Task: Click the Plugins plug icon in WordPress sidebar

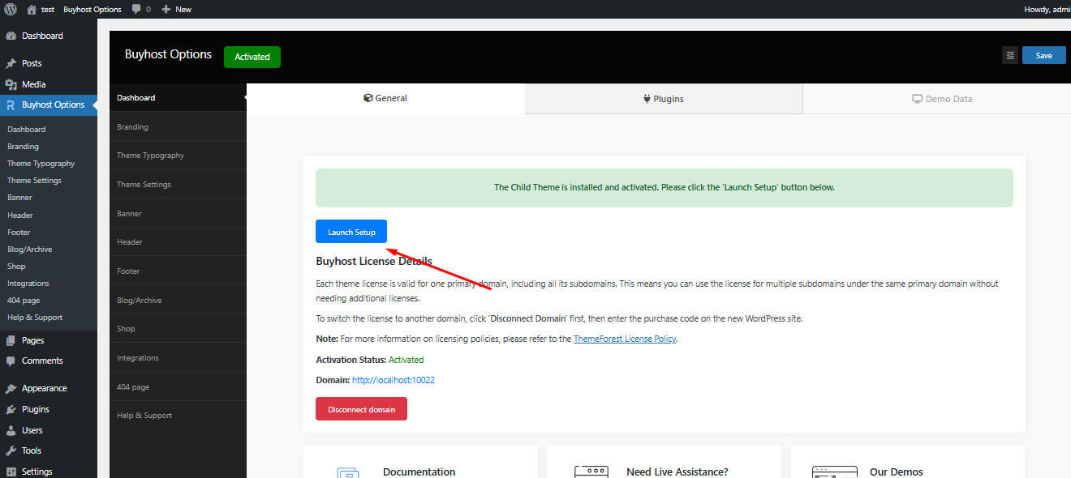Action: (11, 409)
